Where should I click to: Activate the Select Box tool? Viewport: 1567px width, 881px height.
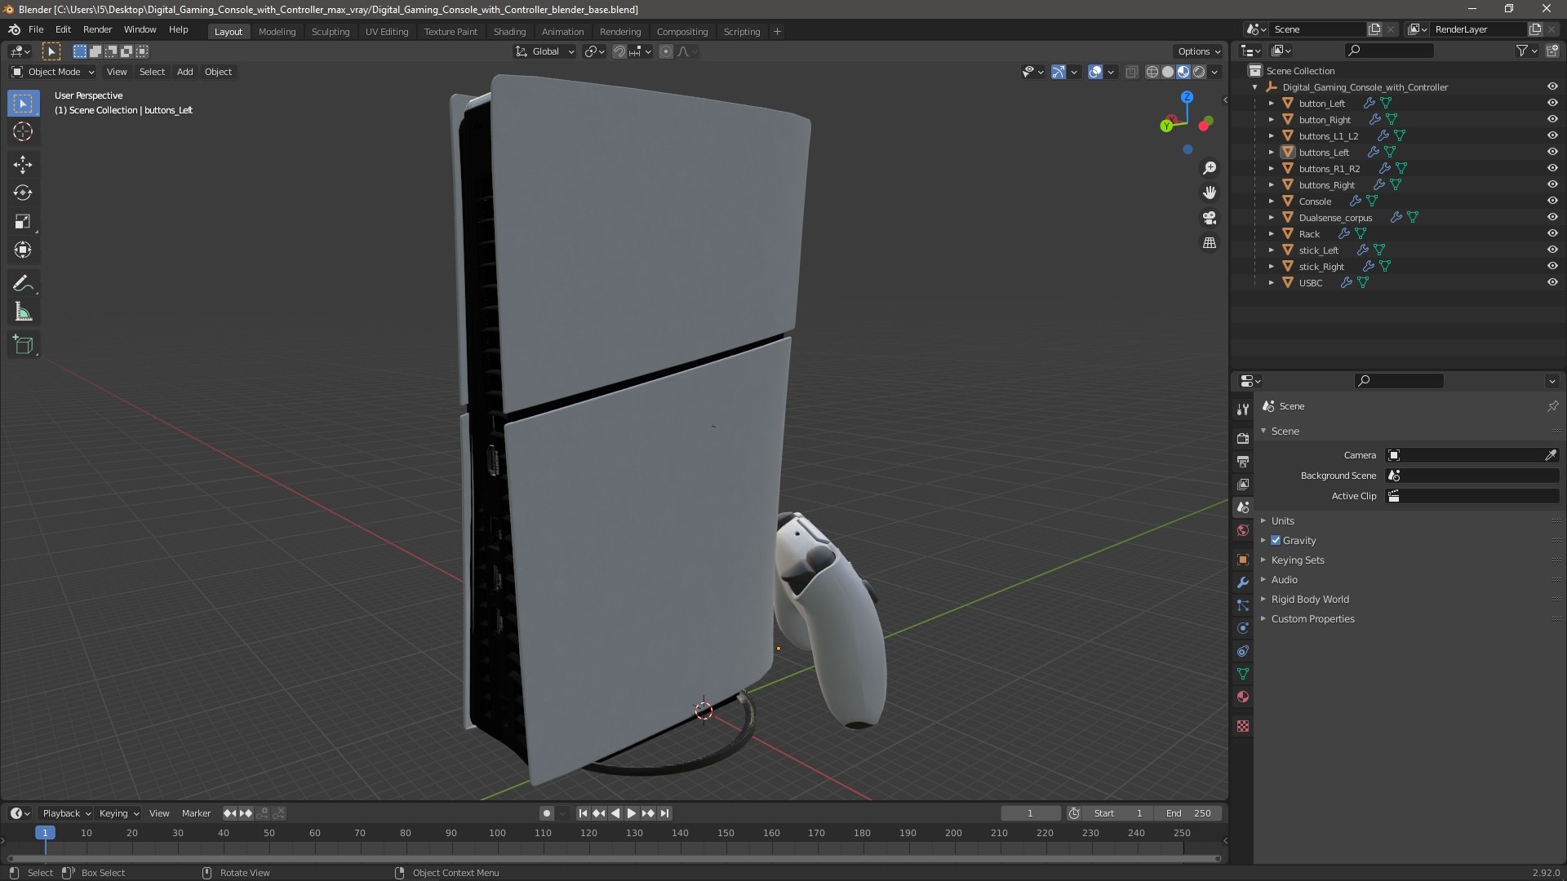(x=23, y=104)
